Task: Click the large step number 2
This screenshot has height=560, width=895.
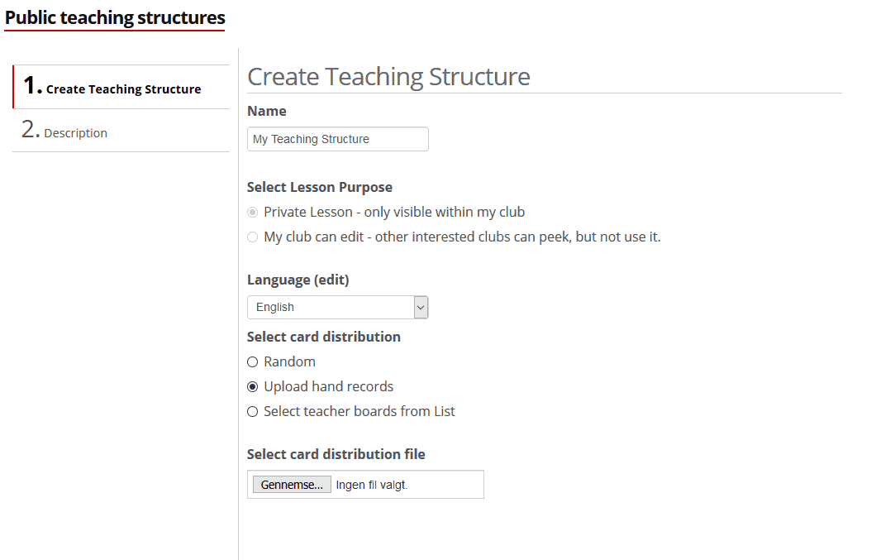Action: 31,130
